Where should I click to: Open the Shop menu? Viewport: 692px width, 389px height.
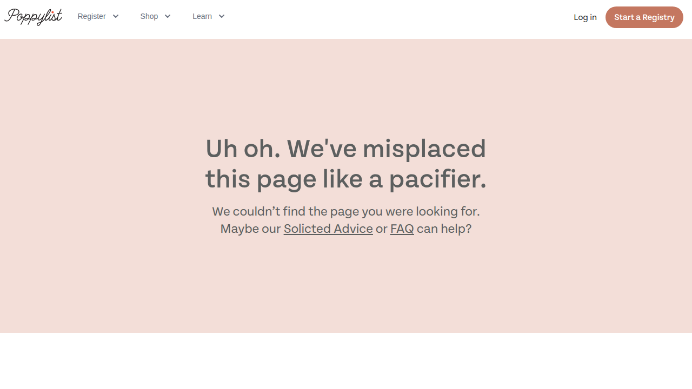[149, 16]
